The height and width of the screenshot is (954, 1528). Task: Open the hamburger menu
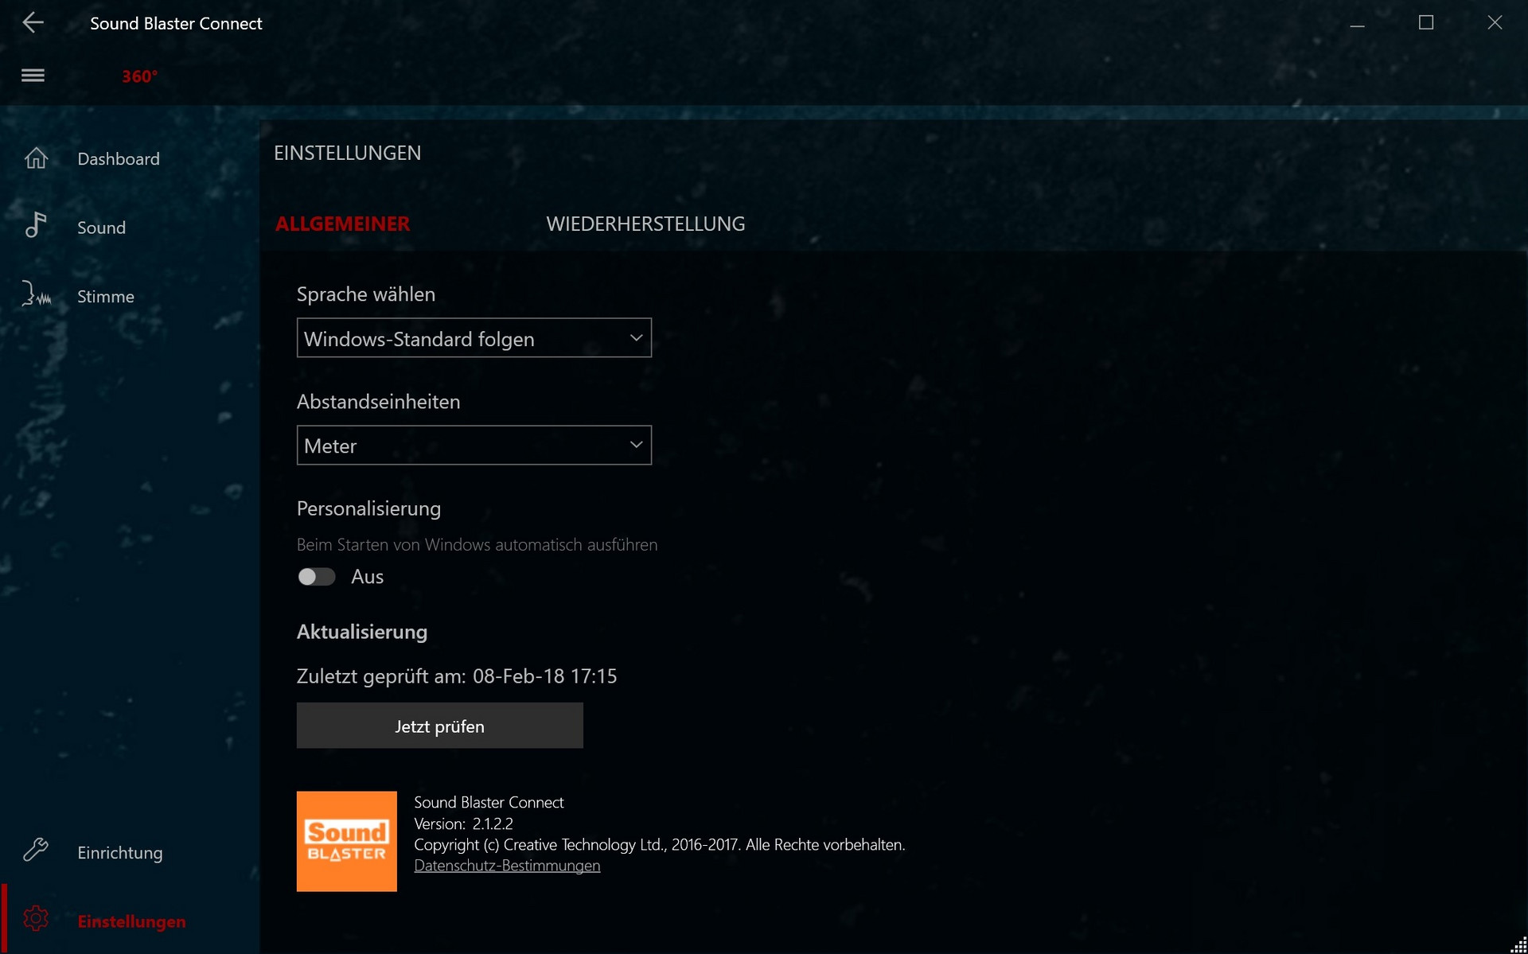[x=33, y=76]
